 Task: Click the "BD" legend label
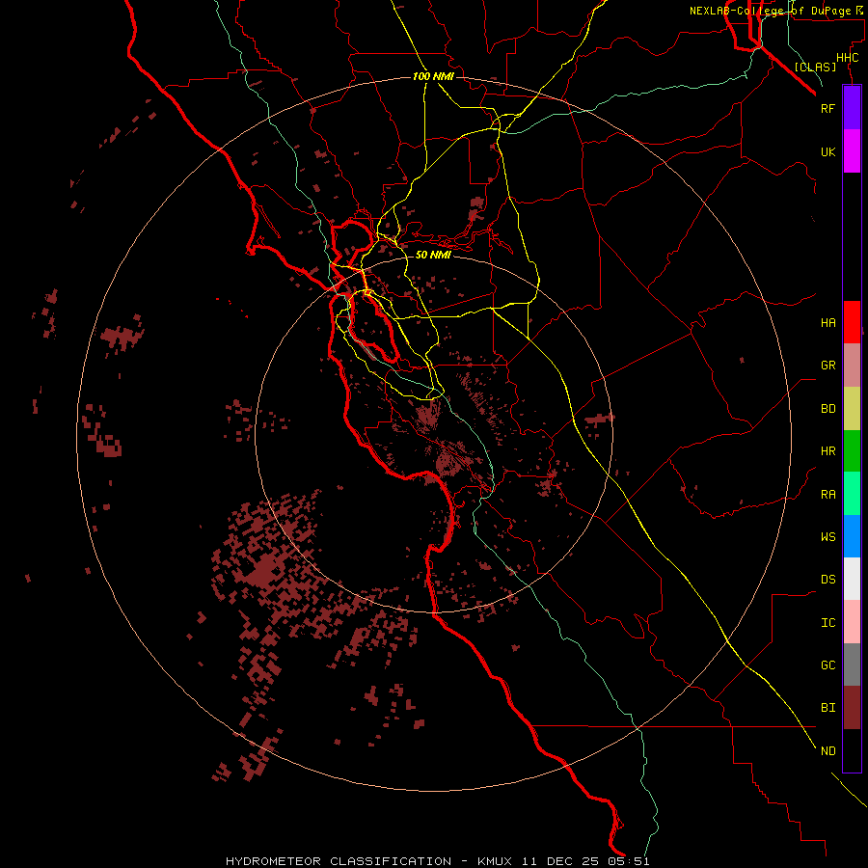pyautogui.click(x=827, y=409)
